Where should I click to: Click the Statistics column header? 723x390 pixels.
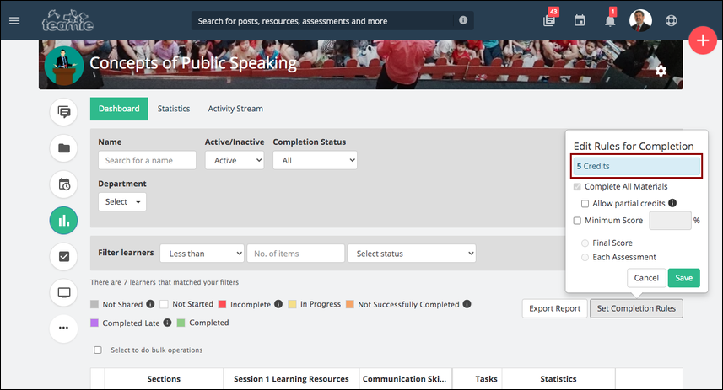pos(558,378)
